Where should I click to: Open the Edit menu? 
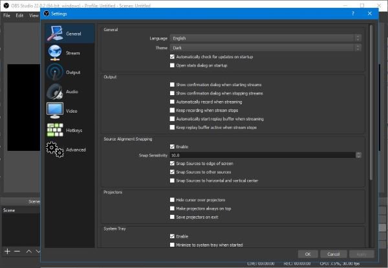pos(19,15)
